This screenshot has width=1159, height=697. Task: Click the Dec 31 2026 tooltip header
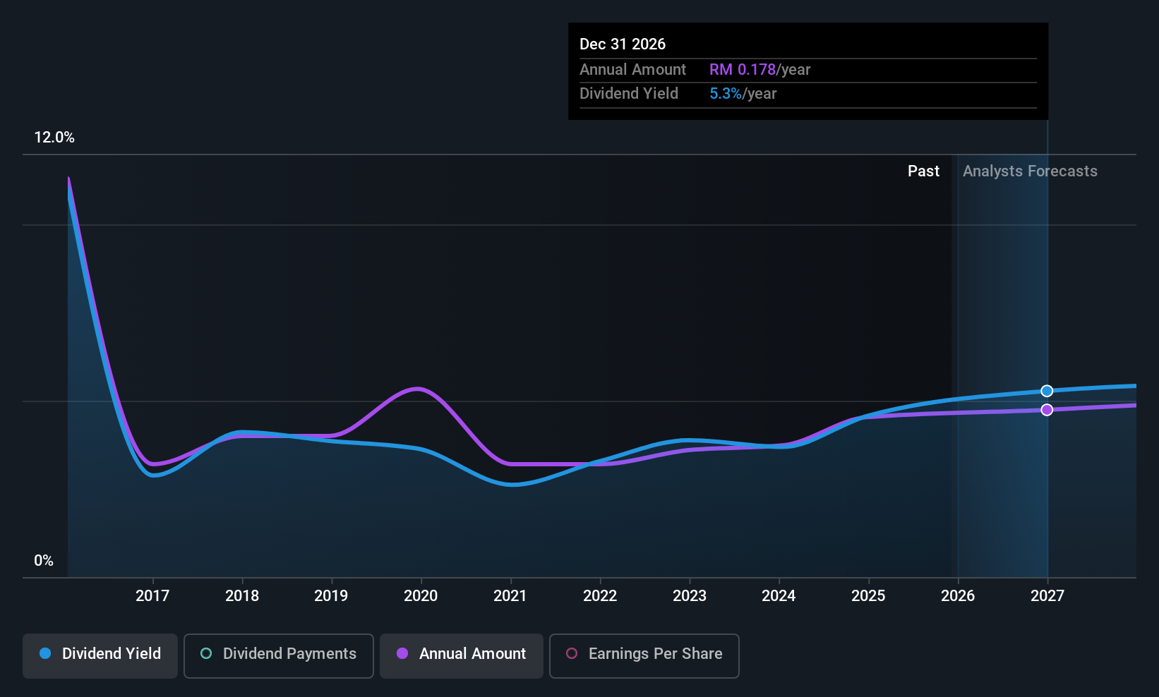click(x=623, y=44)
